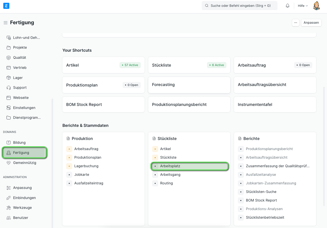This screenshot has height=228, width=327.
Task: Open Zusammenfassung der Qualitätsprüfung report
Action: pos(278,166)
